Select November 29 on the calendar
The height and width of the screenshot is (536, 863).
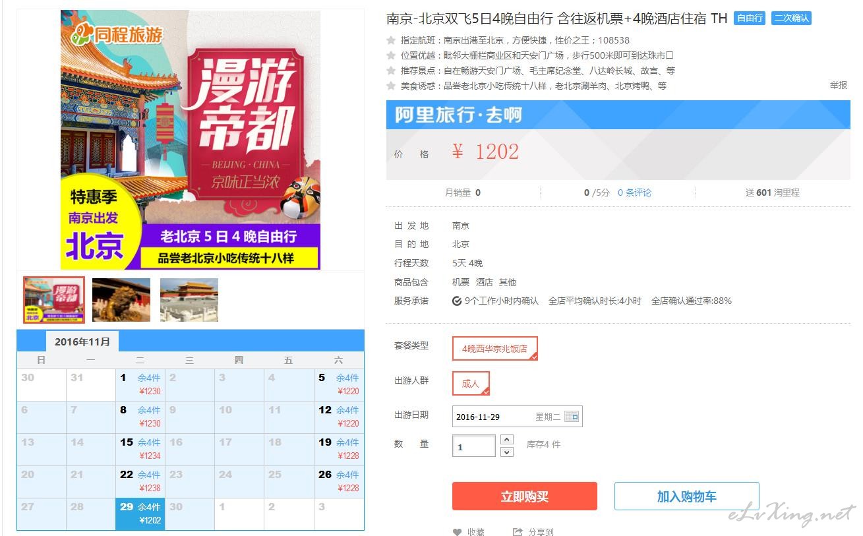(x=140, y=514)
